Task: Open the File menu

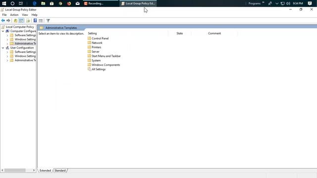Action: point(4,15)
